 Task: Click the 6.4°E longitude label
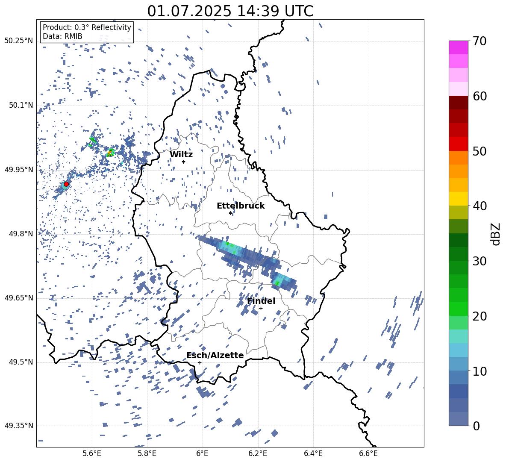click(x=313, y=453)
